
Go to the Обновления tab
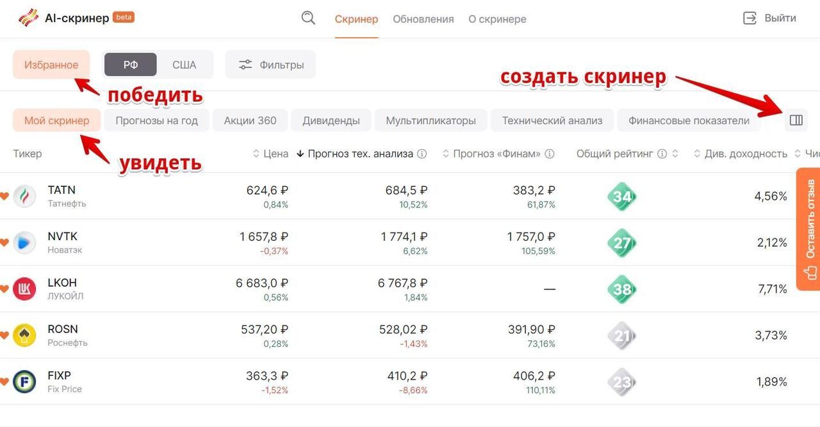tap(423, 19)
